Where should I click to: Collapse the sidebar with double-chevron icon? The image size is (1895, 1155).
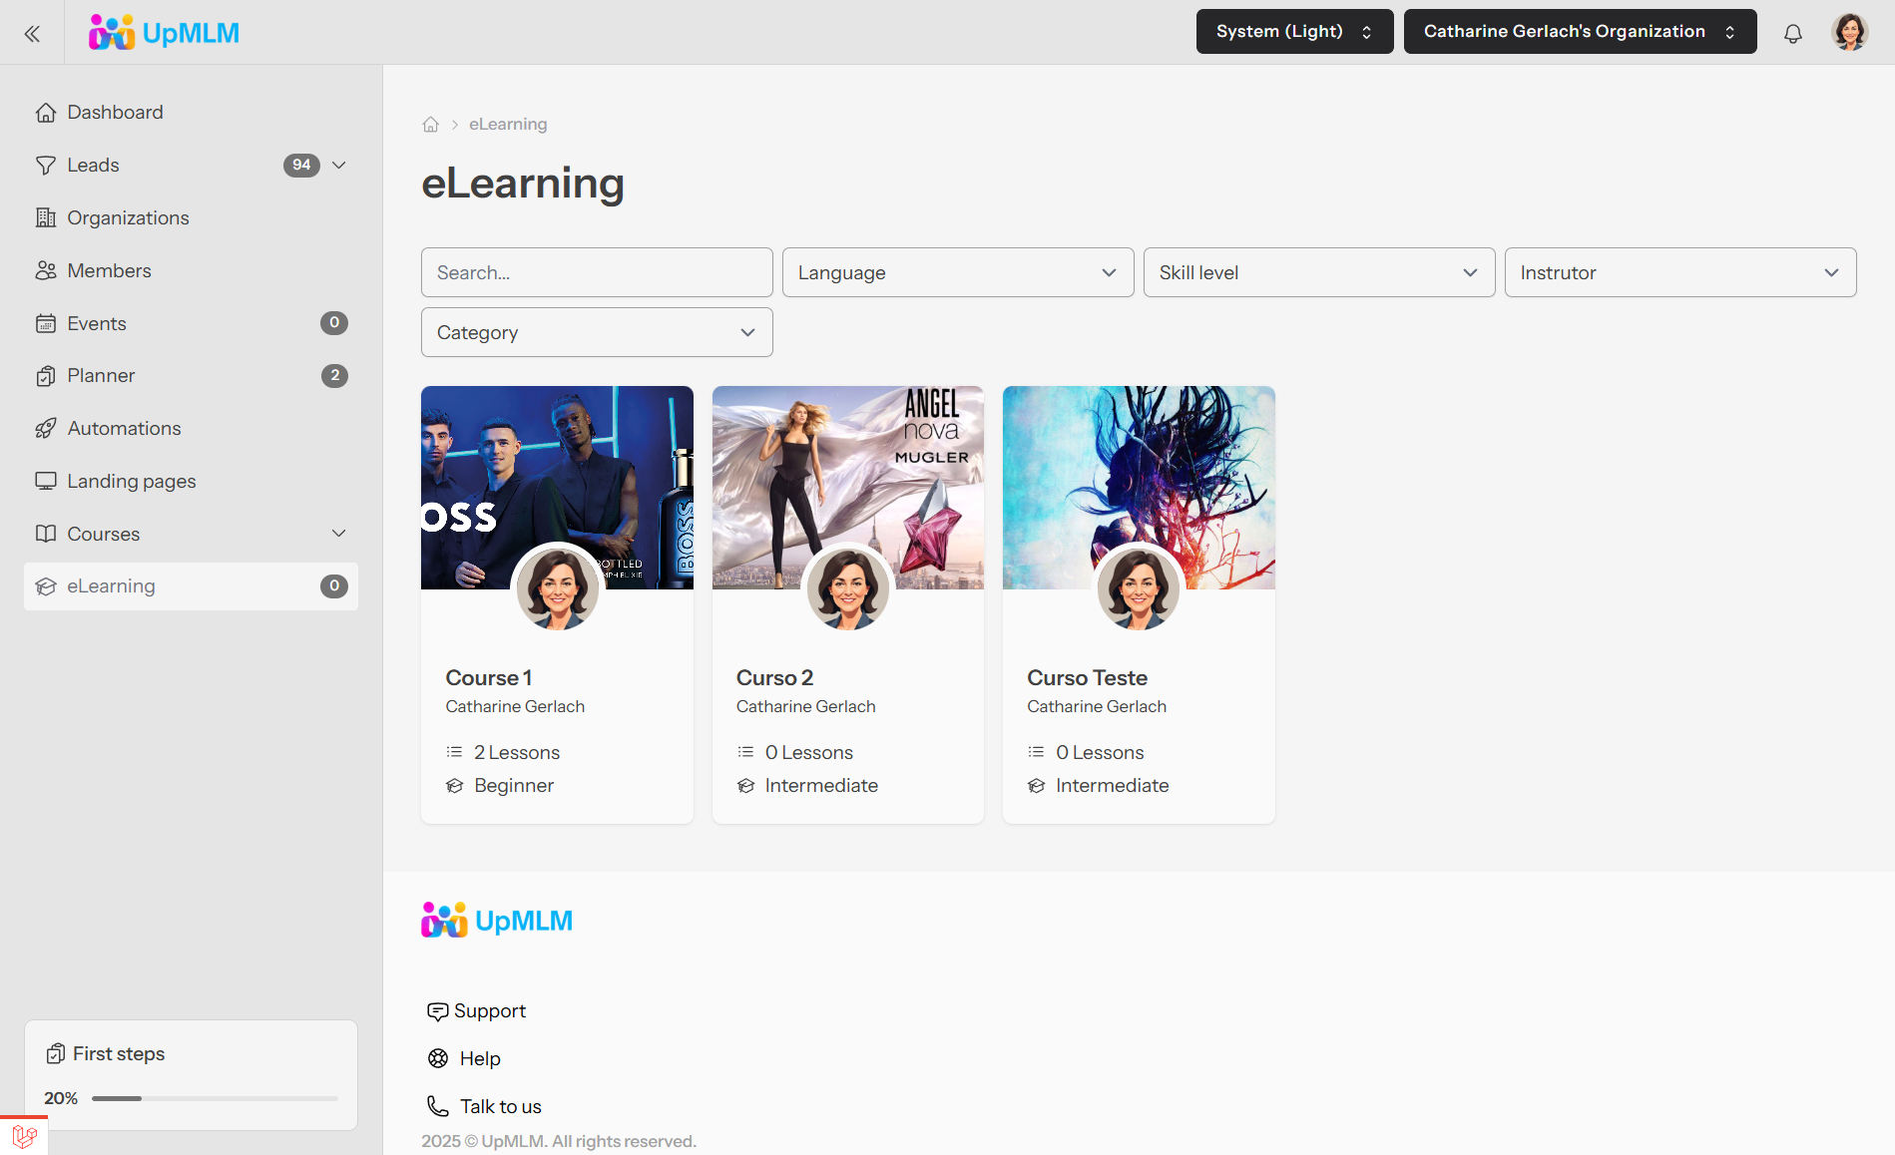(x=32, y=34)
